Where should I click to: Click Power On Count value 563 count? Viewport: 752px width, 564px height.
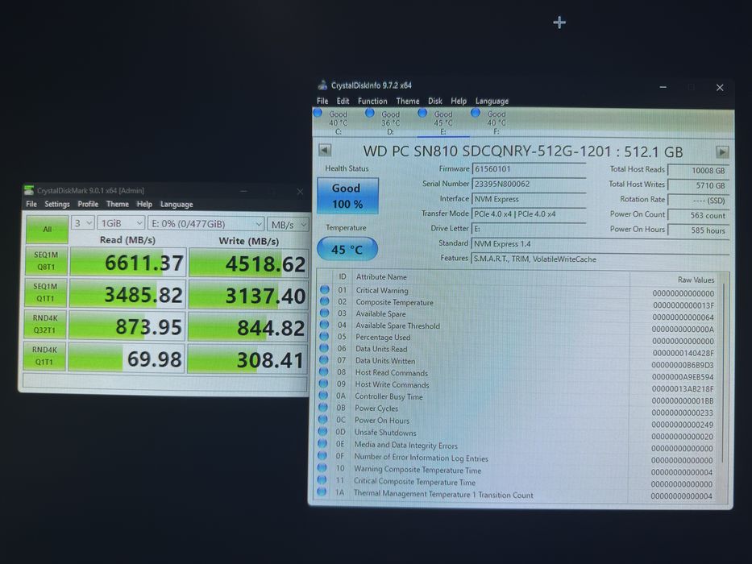tap(699, 215)
